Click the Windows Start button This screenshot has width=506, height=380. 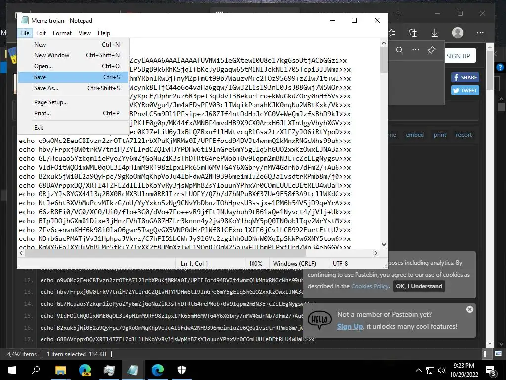click(12, 370)
